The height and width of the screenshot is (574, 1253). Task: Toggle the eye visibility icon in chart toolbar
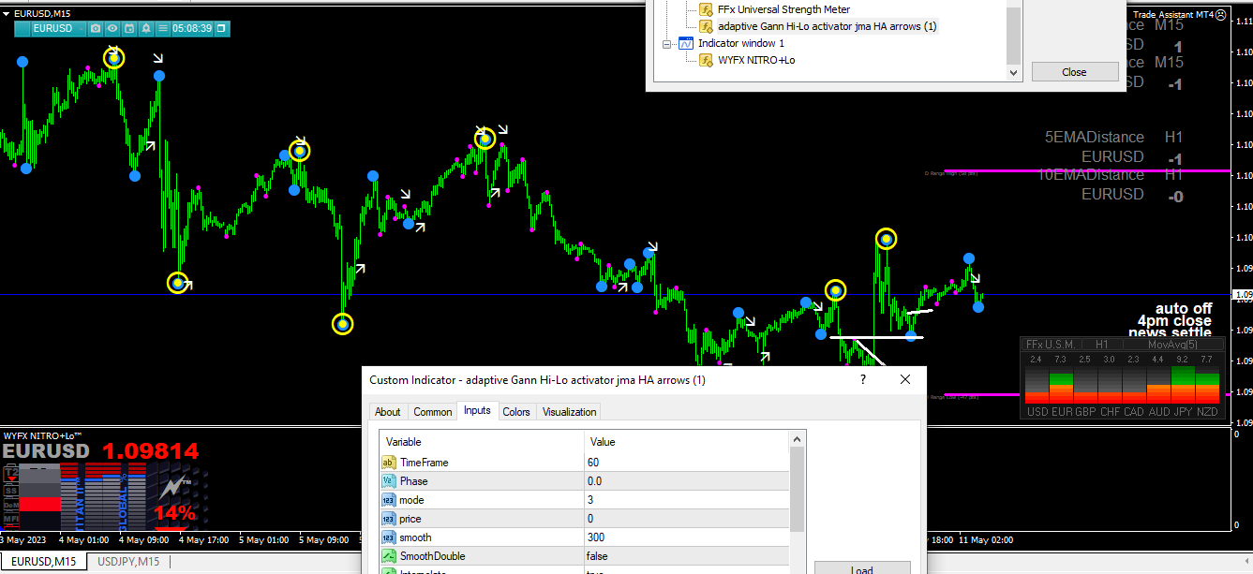click(112, 28)
